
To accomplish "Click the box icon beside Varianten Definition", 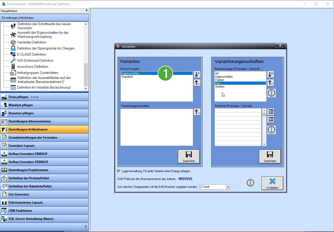I will pyautogui.click(x=13, y=42).
